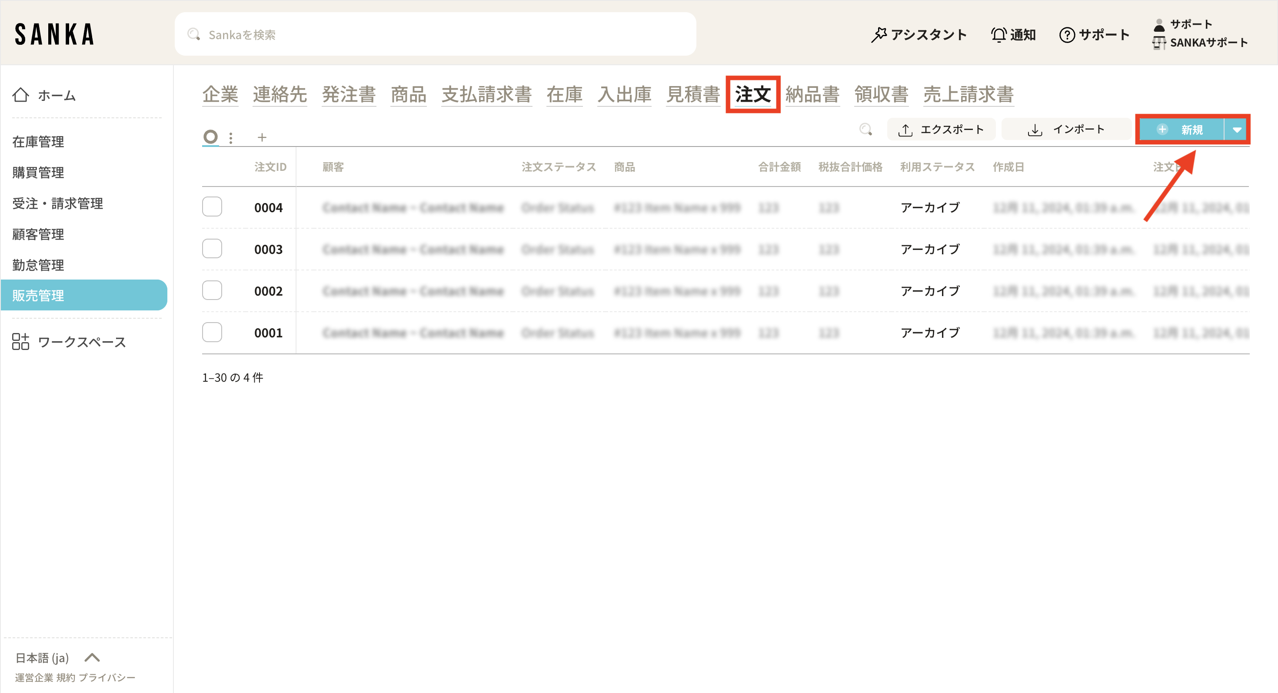
Task: Switch to the 見積書 tab
Action: pyautogui.click(x=692, y=94)
